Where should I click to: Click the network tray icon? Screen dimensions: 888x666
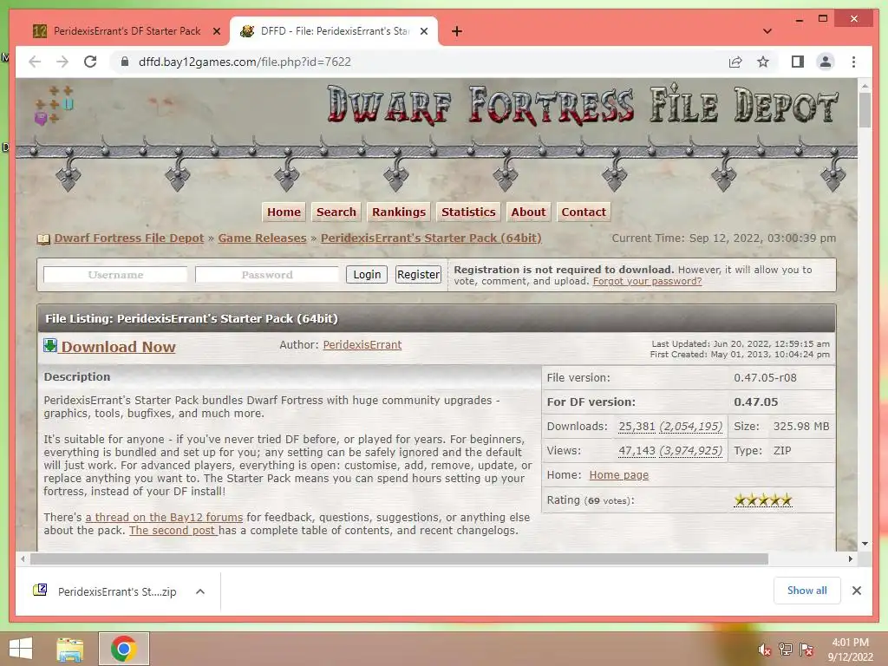tap(786, 650)
